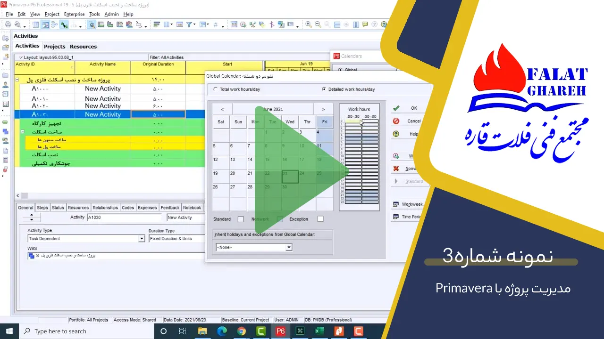
Task: Open the Enterprise menu
Action: 74,14
